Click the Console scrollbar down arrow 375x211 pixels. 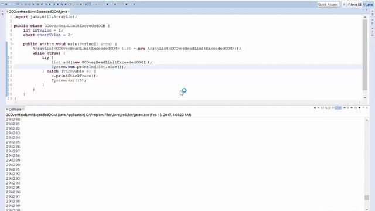tap(367, 209)
